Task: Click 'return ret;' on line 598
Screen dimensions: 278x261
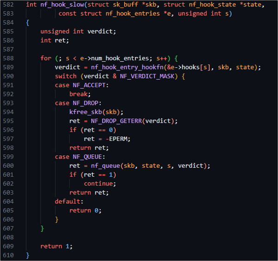Action: tap(89, 148)
